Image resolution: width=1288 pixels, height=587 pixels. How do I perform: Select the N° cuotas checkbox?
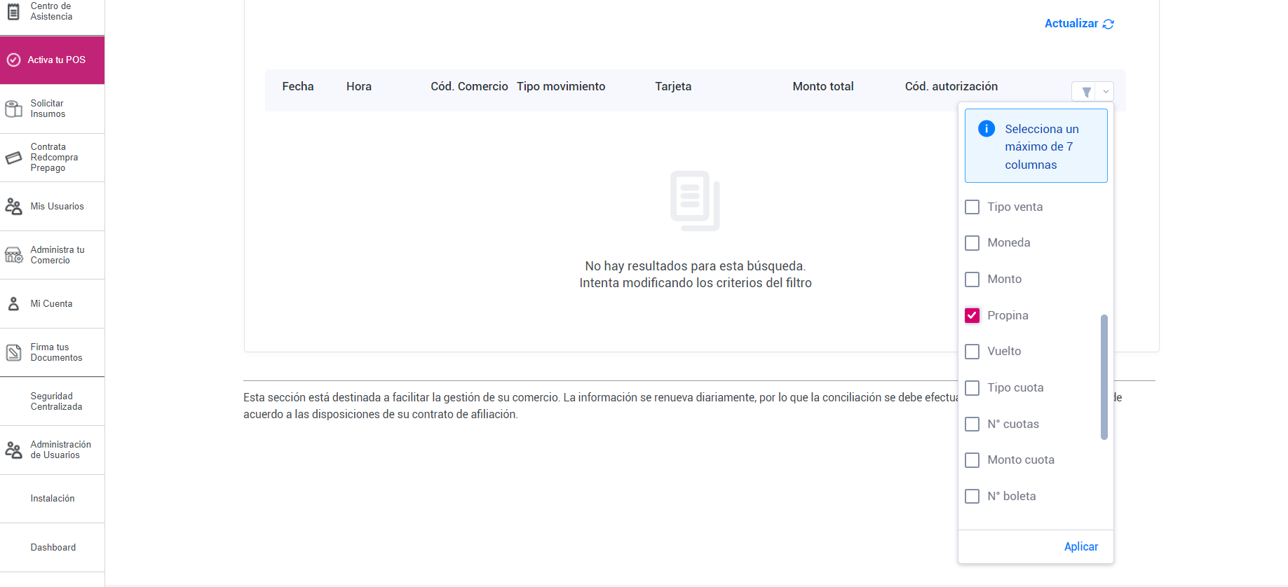click(972, 424)
